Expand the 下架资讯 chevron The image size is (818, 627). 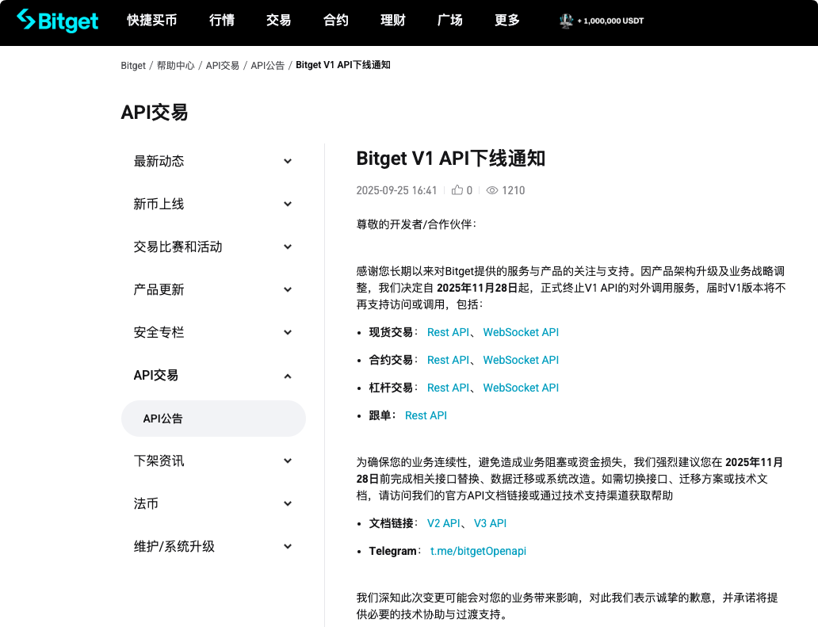coord(288,461)
